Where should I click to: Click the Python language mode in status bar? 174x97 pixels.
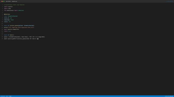pos(10,96)
